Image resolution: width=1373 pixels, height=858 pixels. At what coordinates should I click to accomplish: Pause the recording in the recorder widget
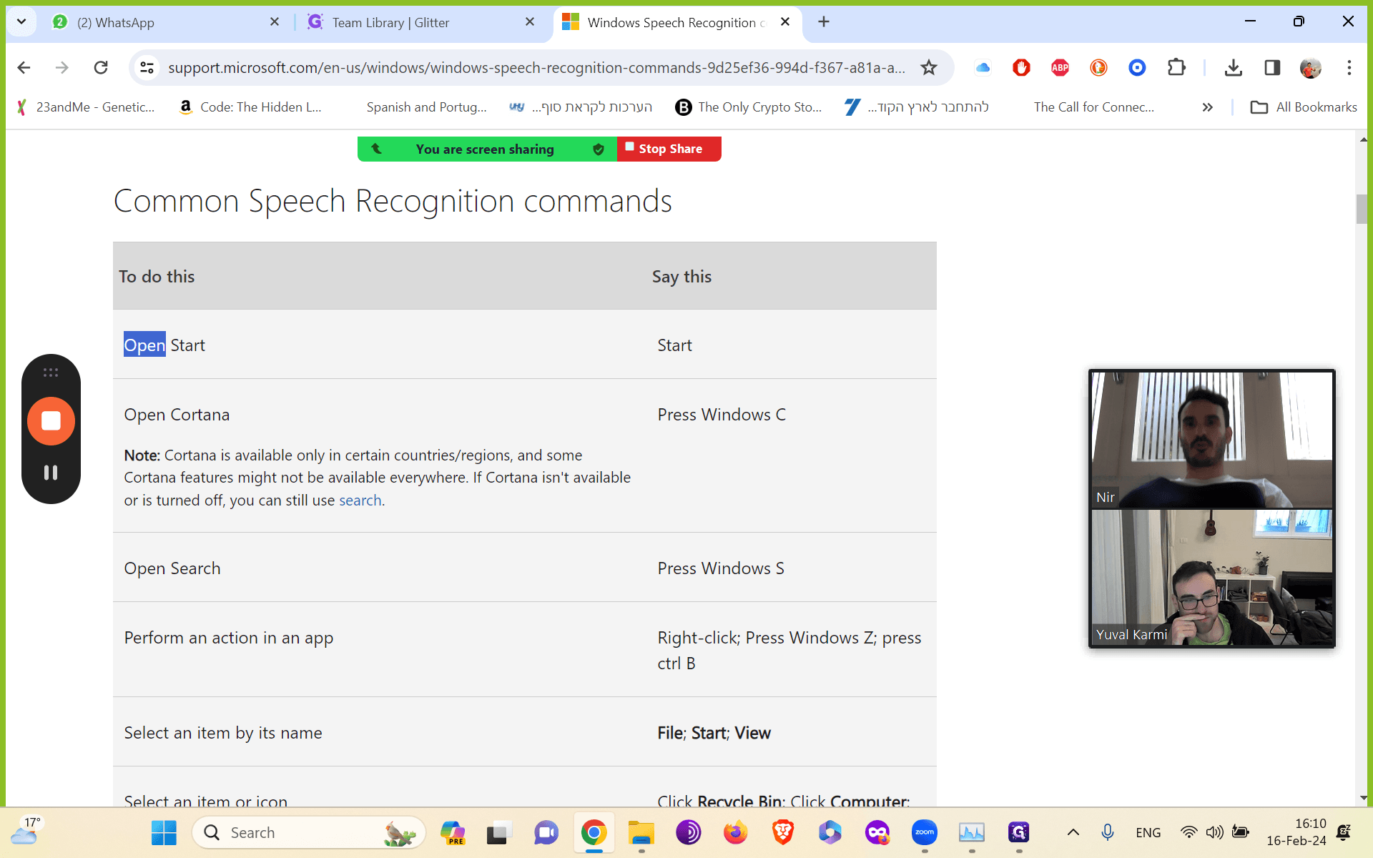coord(51,473)
